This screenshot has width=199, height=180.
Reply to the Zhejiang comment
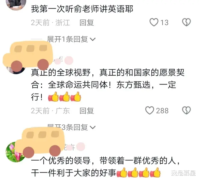click(87, 23)
